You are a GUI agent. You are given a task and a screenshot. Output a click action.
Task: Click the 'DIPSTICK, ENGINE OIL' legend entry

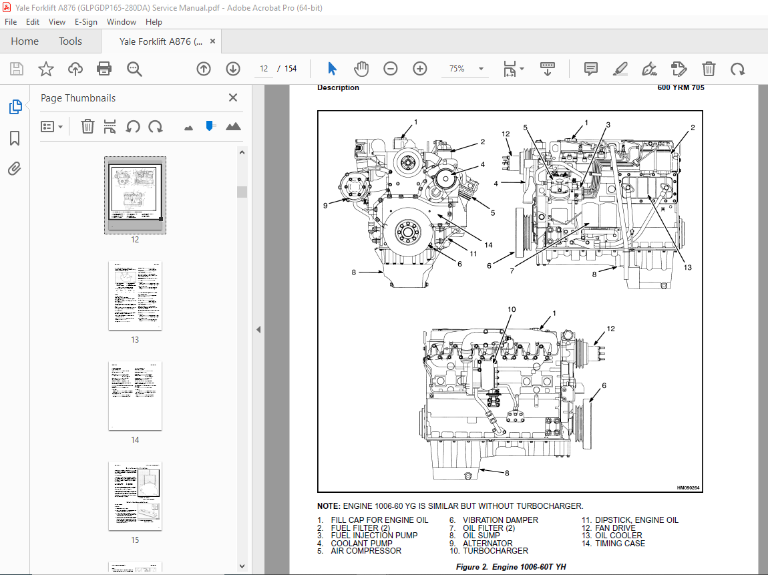tap(630, 520)
